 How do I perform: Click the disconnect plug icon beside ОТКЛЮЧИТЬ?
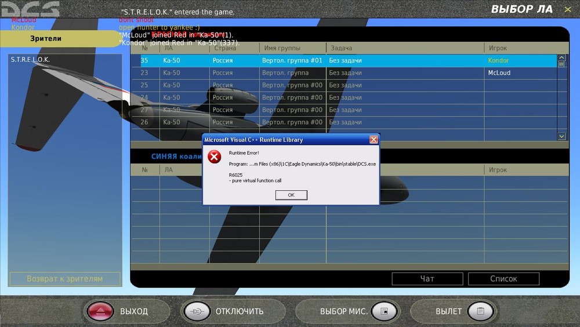click(x=197, y=311)
